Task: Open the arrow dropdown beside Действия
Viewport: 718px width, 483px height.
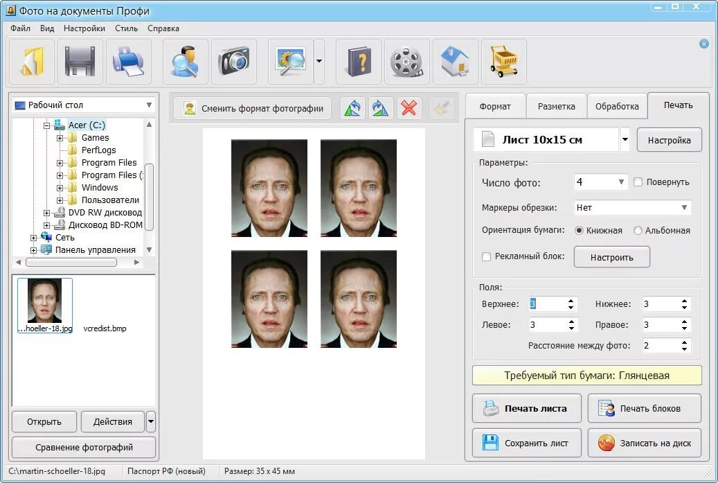Action: click(151, 421)
